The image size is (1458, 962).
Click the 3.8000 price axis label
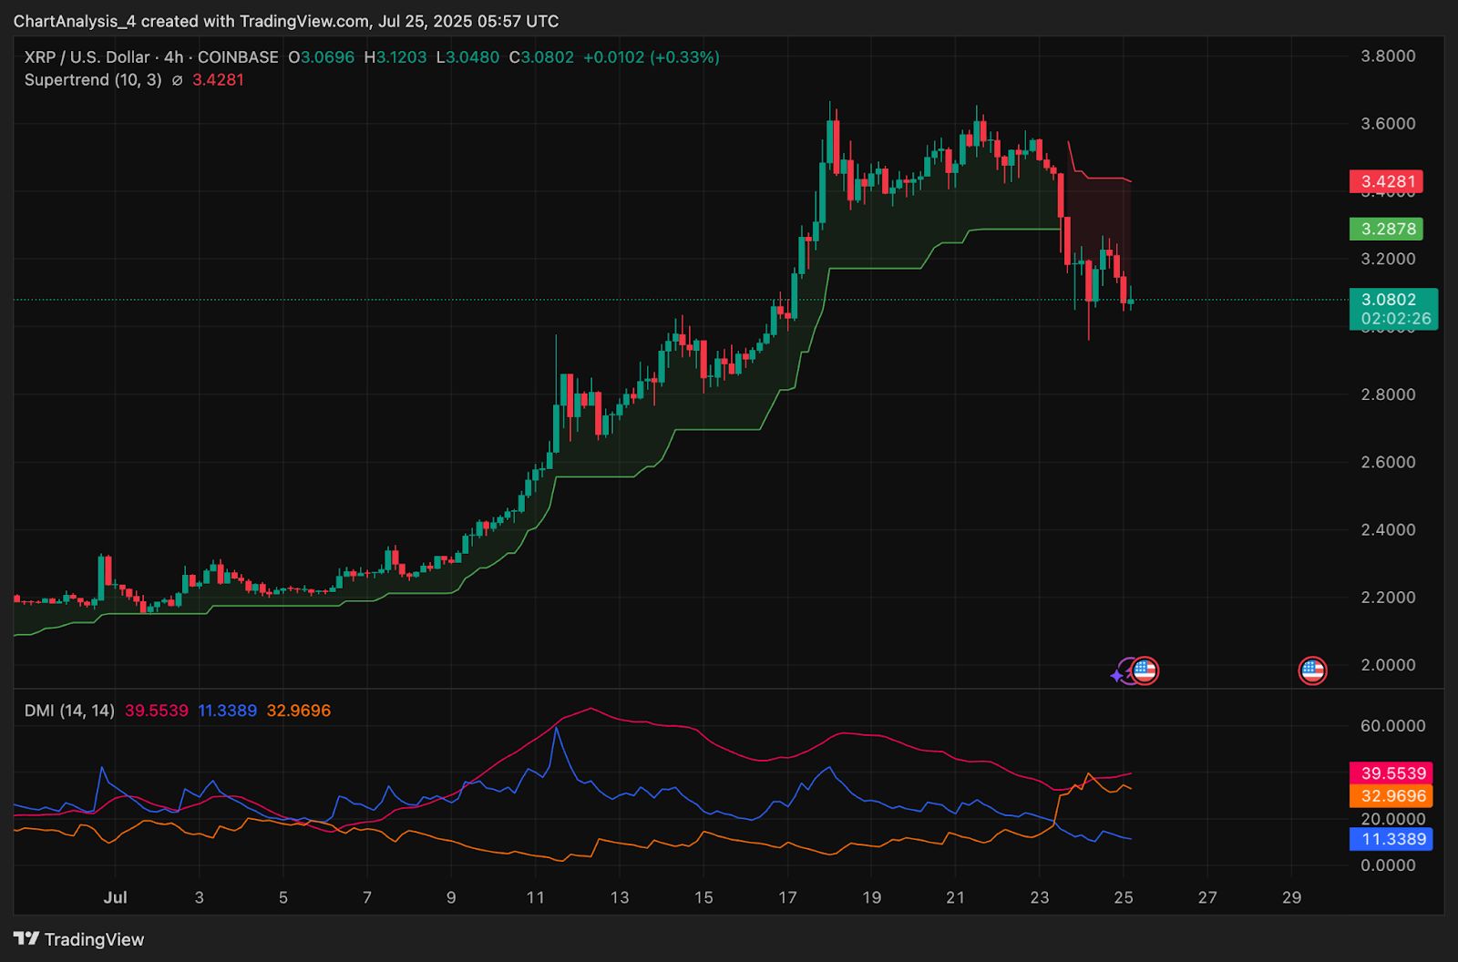coord(1388,56)
